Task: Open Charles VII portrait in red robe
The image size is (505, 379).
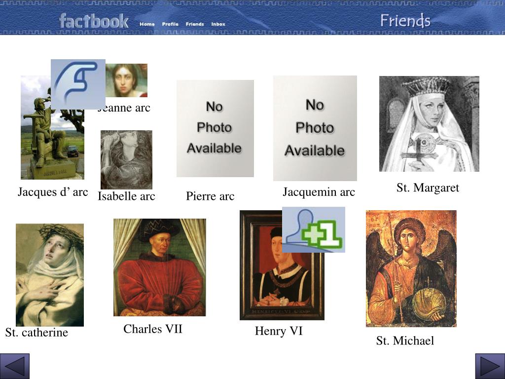Action: click(x=159, y=267)
